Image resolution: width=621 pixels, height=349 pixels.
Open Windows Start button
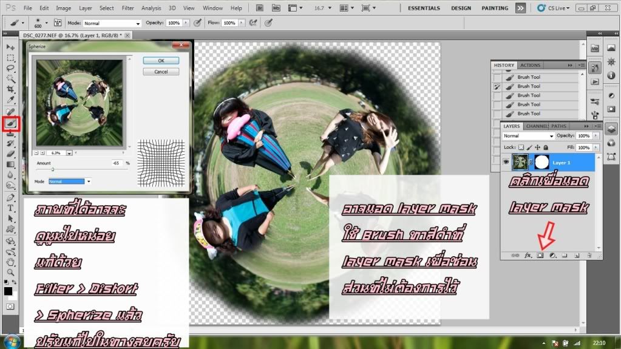12,342
